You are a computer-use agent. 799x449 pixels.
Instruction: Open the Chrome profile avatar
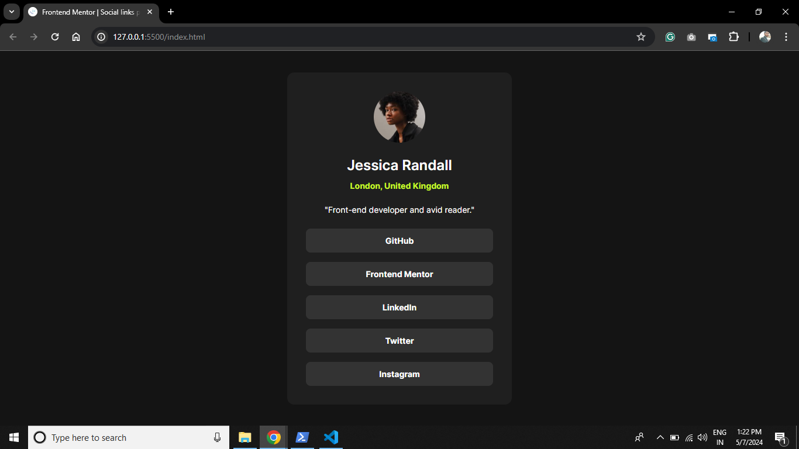765,37
